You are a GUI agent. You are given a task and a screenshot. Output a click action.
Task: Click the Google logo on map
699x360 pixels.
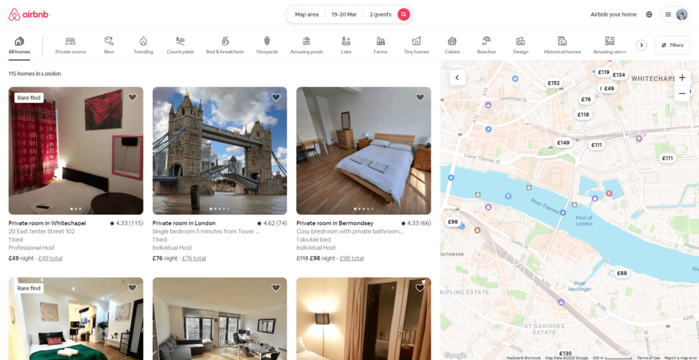(455, 355)
